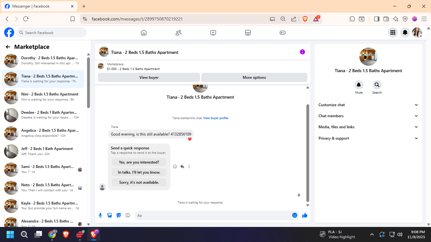This screenshot has width=431, height=242.
Task: Expand Customize chat section
Action: click(x=368, y=105)
